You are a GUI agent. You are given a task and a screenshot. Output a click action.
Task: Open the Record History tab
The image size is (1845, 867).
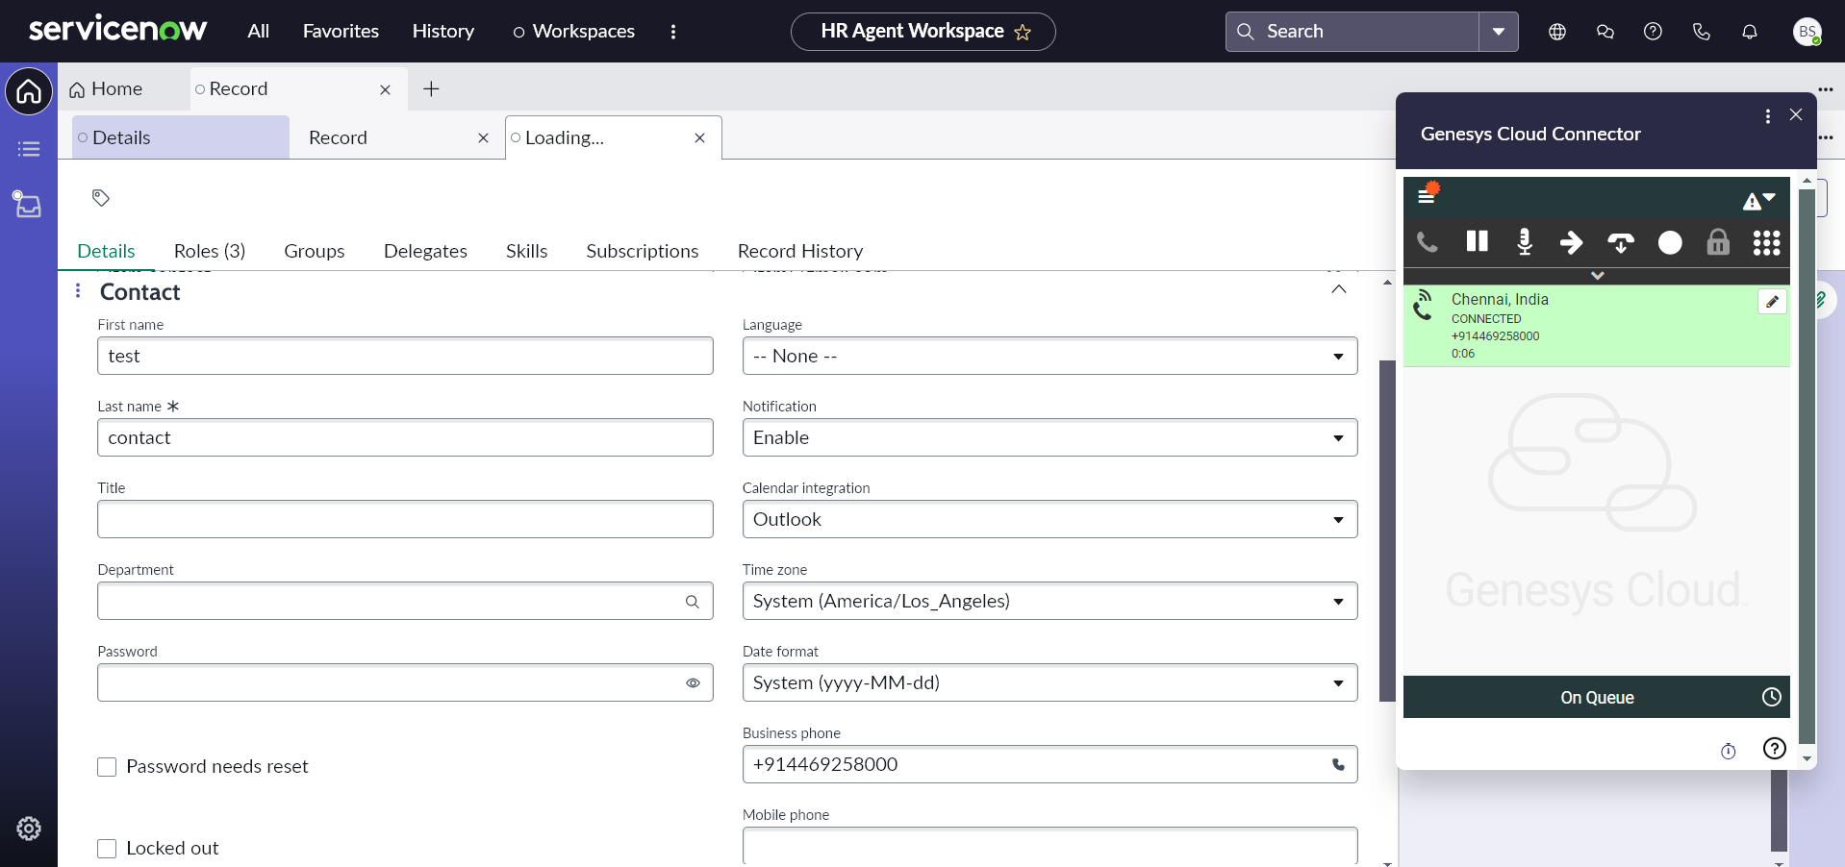point(800,251)
